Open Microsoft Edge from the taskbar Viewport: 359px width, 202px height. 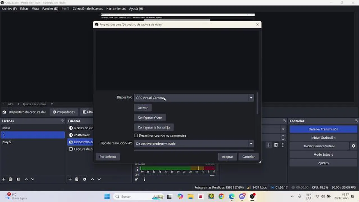tap(231, 196)
